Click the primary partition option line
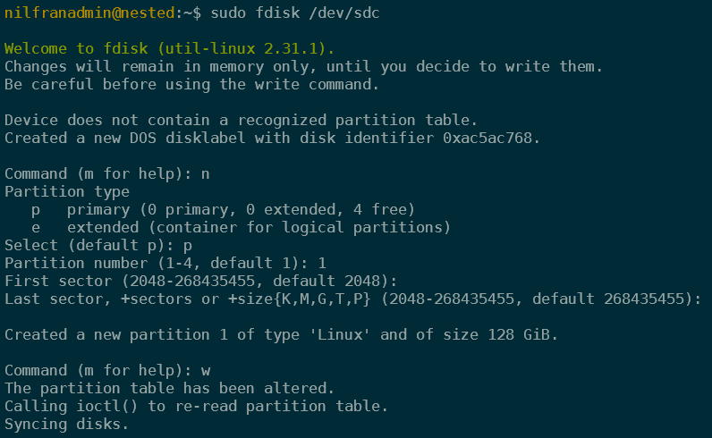 223,209
